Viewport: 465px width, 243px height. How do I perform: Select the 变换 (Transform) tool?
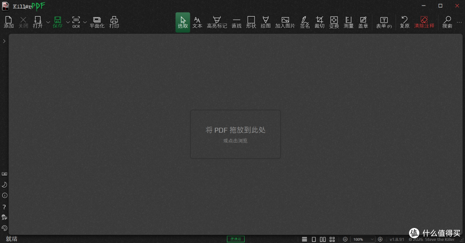coord(334,22)
